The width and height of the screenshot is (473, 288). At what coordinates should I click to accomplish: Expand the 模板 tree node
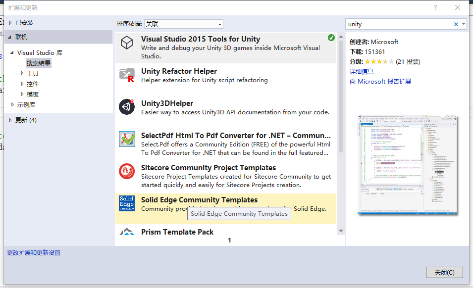22,94
